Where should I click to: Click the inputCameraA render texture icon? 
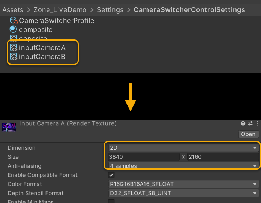click(13, 48)
